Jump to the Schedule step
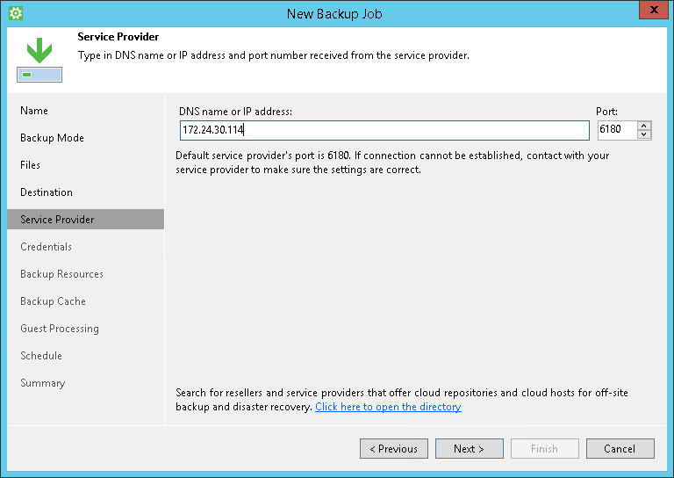 (x=41, y=356)
